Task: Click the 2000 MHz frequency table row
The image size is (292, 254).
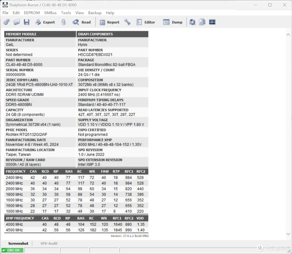Action: point(76,189)
